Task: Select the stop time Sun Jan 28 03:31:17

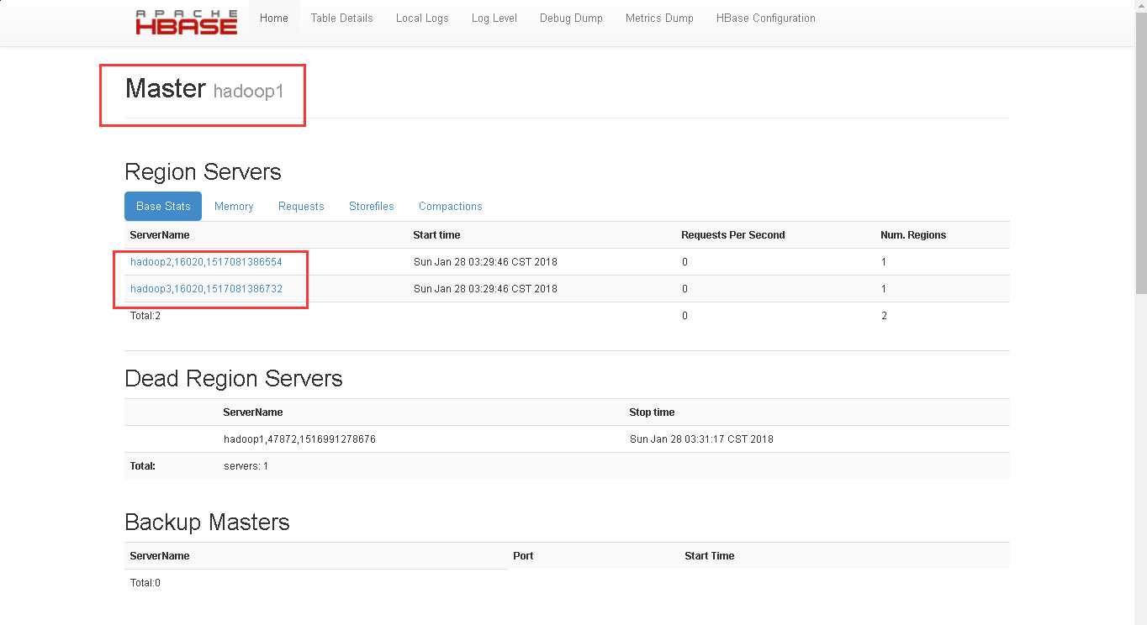Action: coord(701,439)
